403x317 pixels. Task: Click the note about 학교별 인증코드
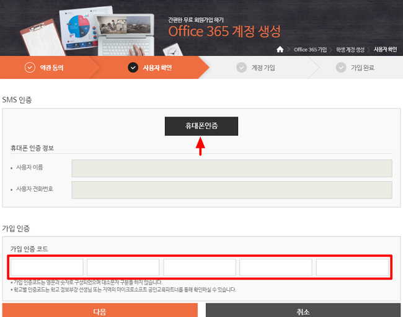[x=123, y=290]
